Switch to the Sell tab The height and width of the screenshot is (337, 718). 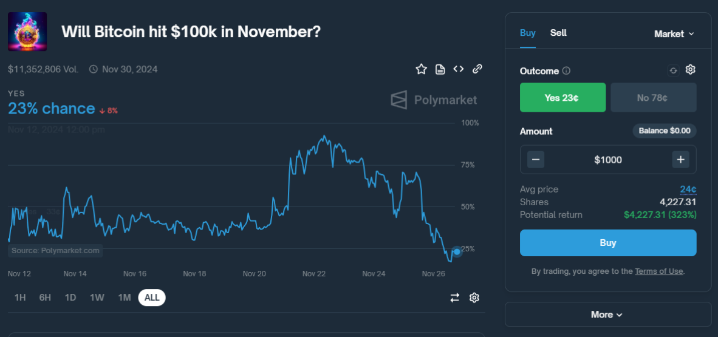coord(558,33)
